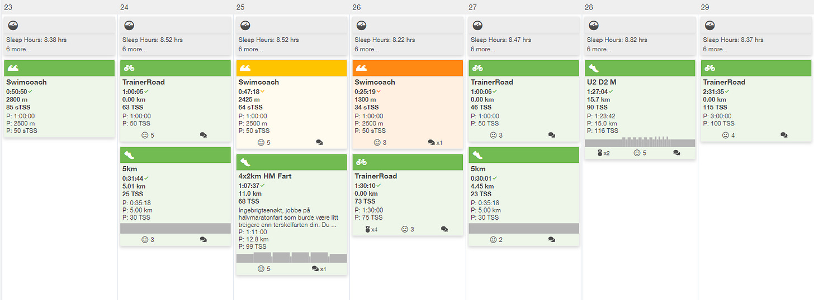Viewport: 814px width, 300px height.
Task: Click run shoe icon on day 27 5km
Action: (477, 155)
